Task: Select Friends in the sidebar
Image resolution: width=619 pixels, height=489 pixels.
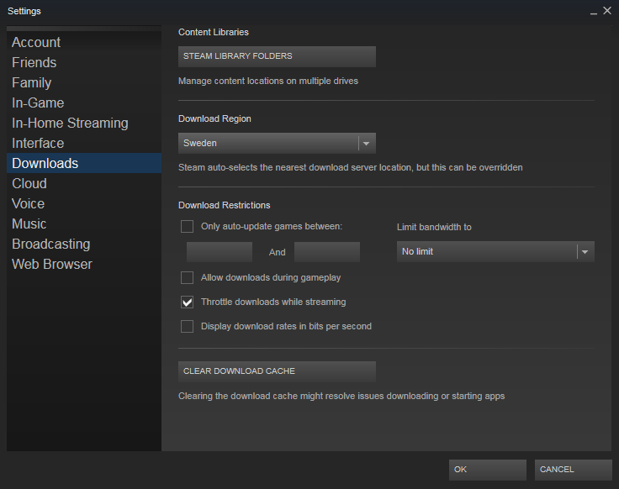Action: 84,62
